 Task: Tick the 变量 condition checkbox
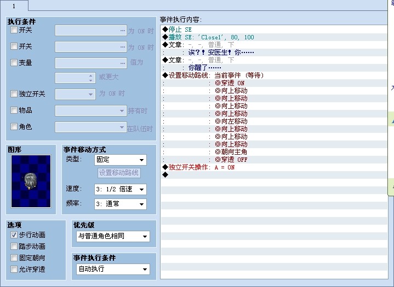(x=14, y=62)
